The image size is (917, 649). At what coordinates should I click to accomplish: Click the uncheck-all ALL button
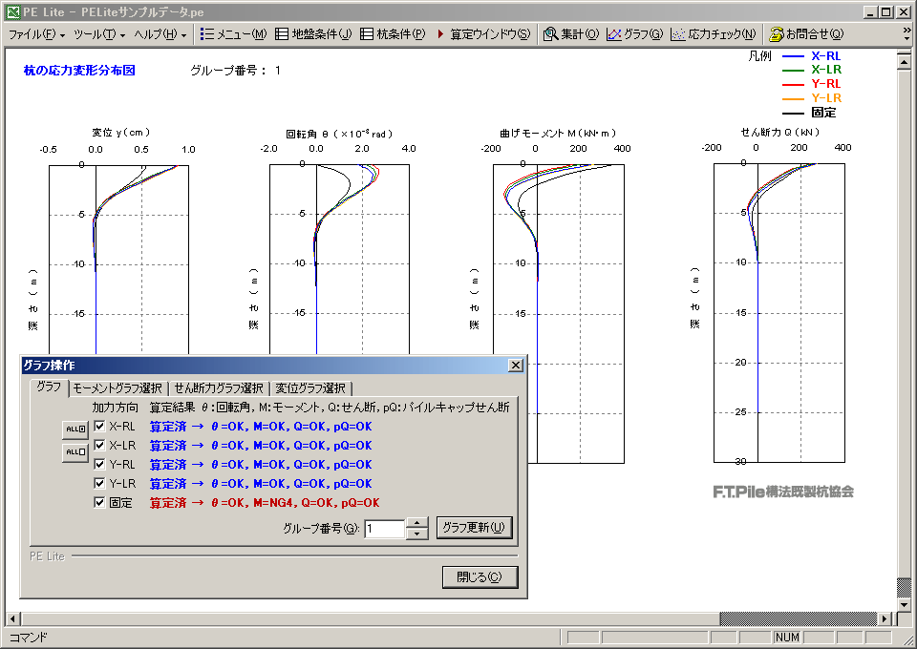point(75,451)
